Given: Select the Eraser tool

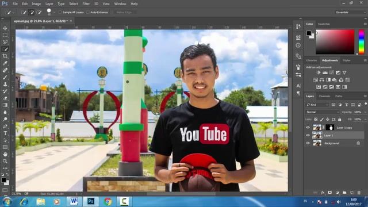Looking at the screenshot, I should tap(5, 98).
